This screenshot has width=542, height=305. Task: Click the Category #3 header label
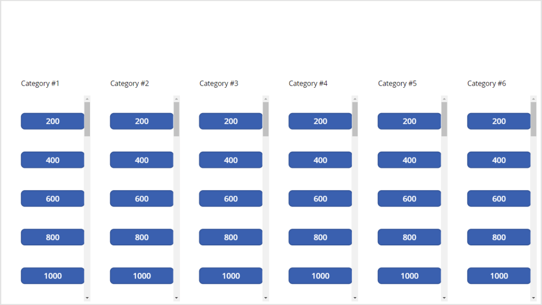click(219, 84)
